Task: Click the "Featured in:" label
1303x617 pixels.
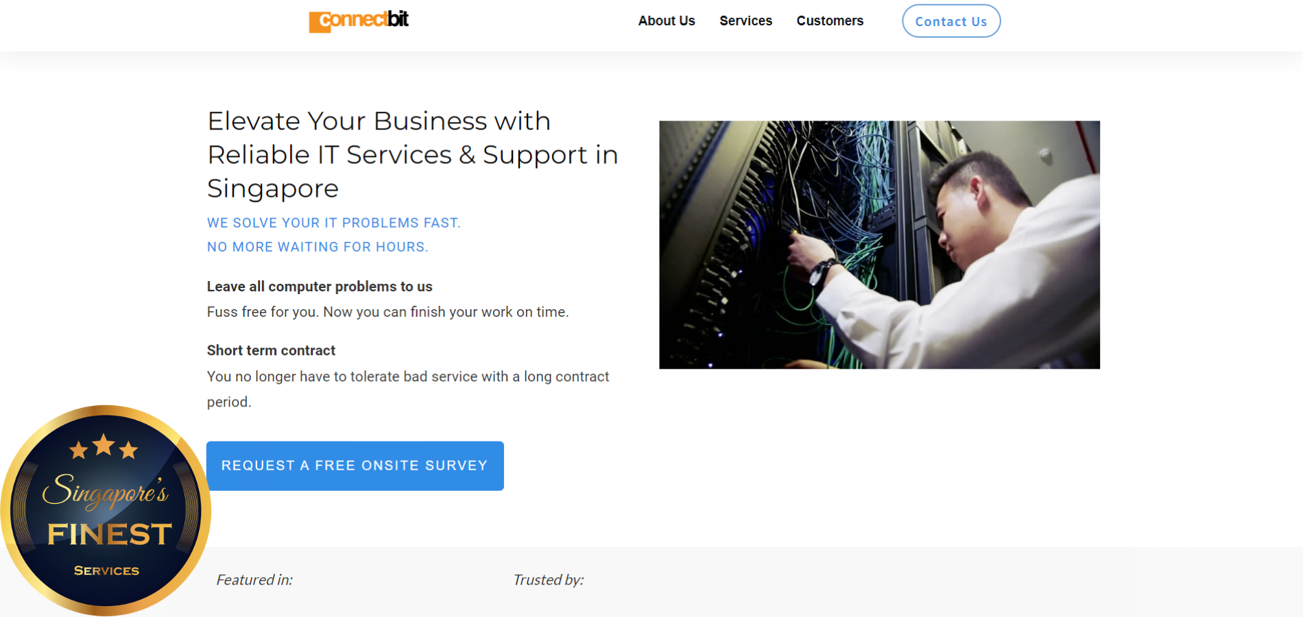Action: tap(254, 580)
